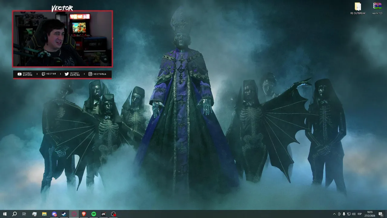Open Brave browser from the taskbar
This screenshot has width=387, height=218.
(84, 214)
